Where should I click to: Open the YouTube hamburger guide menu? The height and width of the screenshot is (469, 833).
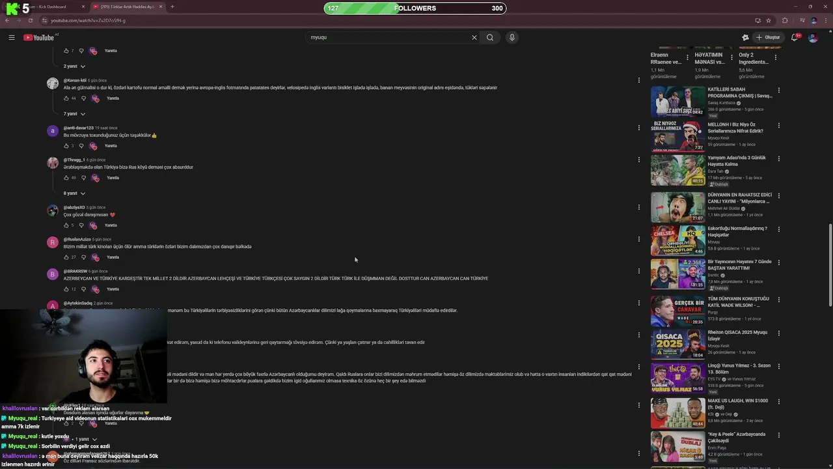(11, 37)
